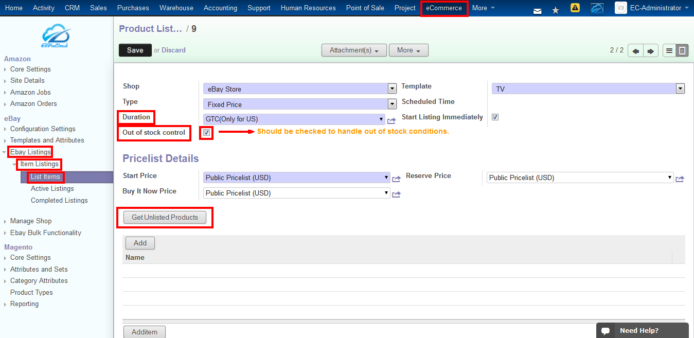This screenshot has width=694, height=338.
Task: Open the Accounting top menu
Action: coord(220,8)
